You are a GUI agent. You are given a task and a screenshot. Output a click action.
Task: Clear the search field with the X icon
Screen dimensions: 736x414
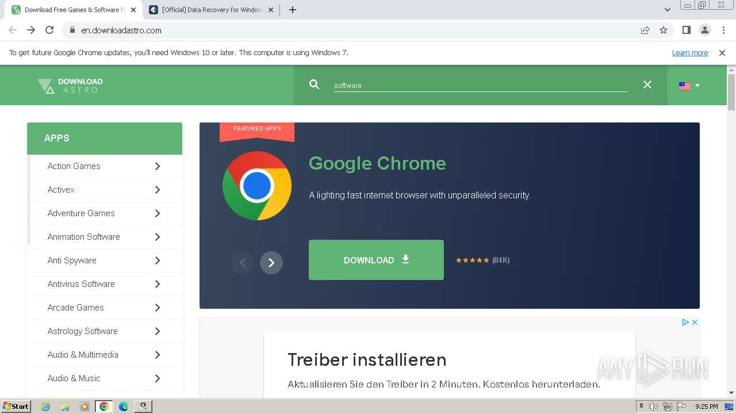tap(647, 85)
